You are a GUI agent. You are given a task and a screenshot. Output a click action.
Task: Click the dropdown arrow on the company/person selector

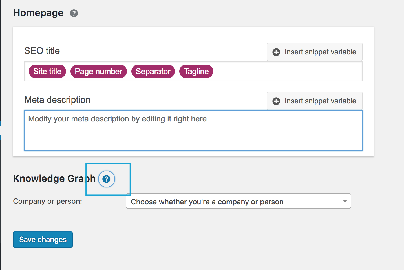[x=344, y=201]
